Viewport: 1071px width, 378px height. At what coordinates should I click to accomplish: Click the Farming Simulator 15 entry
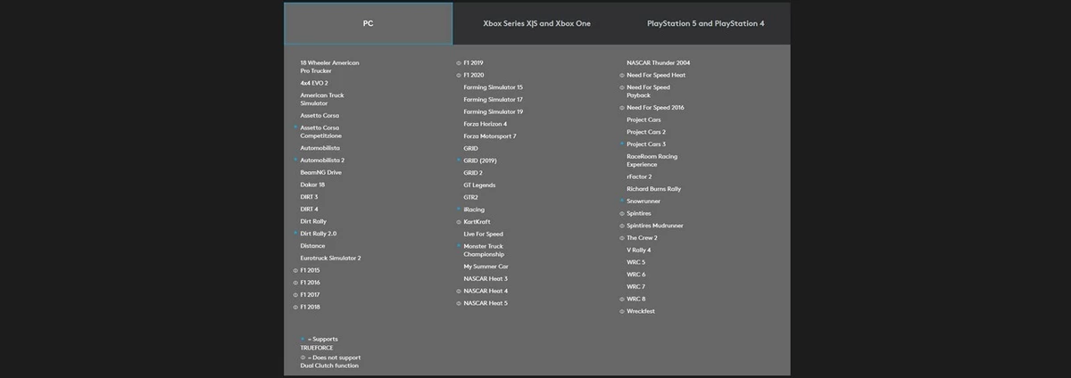[493, 87]
